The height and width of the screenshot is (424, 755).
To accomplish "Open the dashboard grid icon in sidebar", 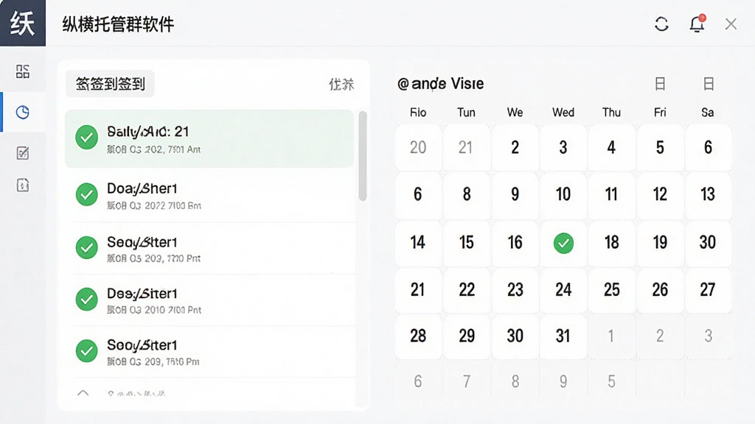I will click(x=23, y=71).
